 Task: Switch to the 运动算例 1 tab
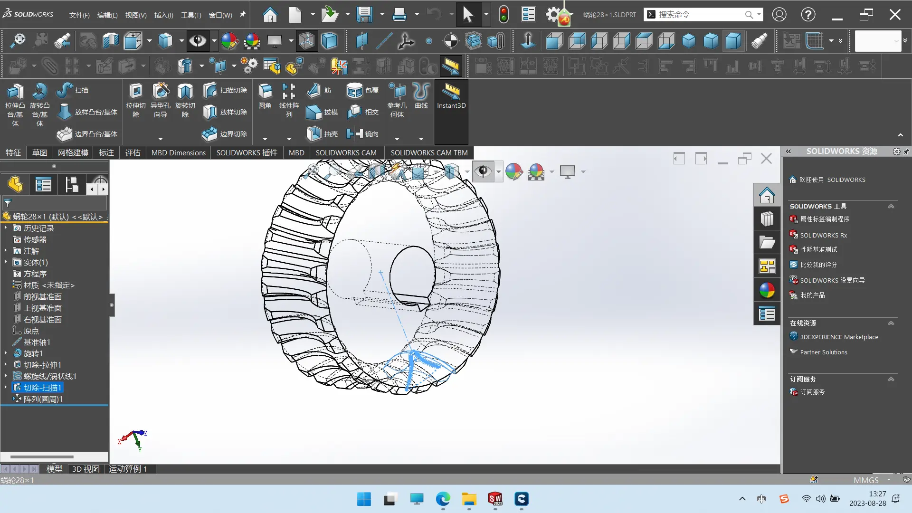click(128, 469)
